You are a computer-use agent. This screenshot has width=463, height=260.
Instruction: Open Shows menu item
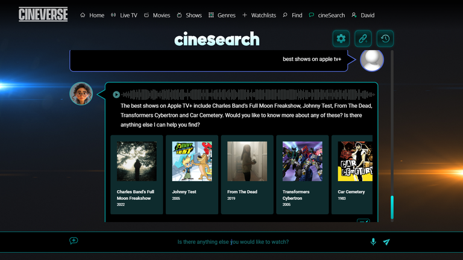pyautogui.click(x=189, y=15)
